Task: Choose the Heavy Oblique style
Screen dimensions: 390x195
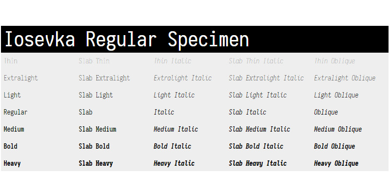Action: [x=336, y=163]
